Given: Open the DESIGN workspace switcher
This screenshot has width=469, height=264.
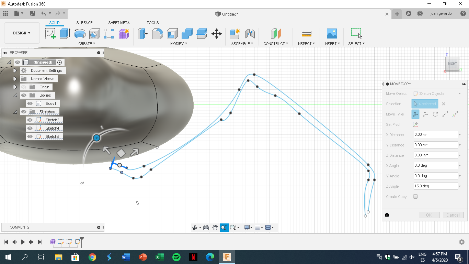Looking at the screenshot, I should pos(22,33).
